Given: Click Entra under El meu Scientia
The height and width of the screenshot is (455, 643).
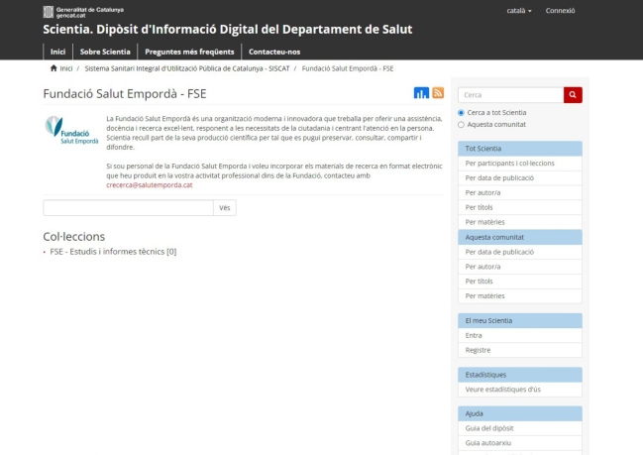Looking at the screenshot, I should coord(520,336).
